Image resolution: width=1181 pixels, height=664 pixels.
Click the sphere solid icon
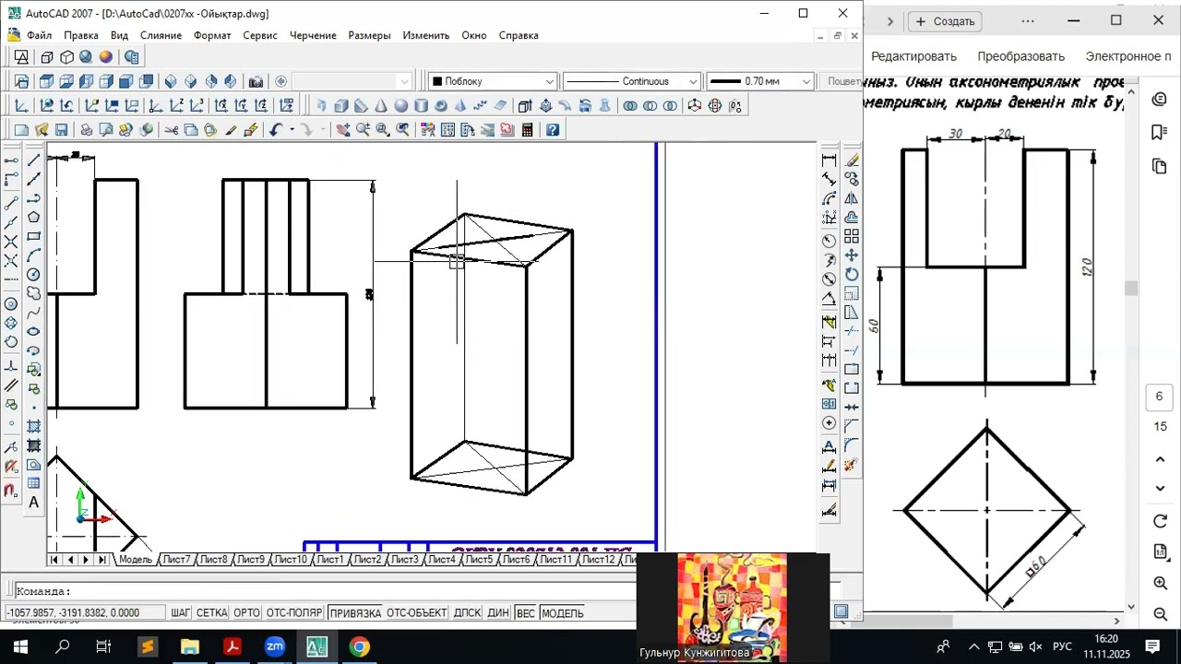[x=401, y=106]
